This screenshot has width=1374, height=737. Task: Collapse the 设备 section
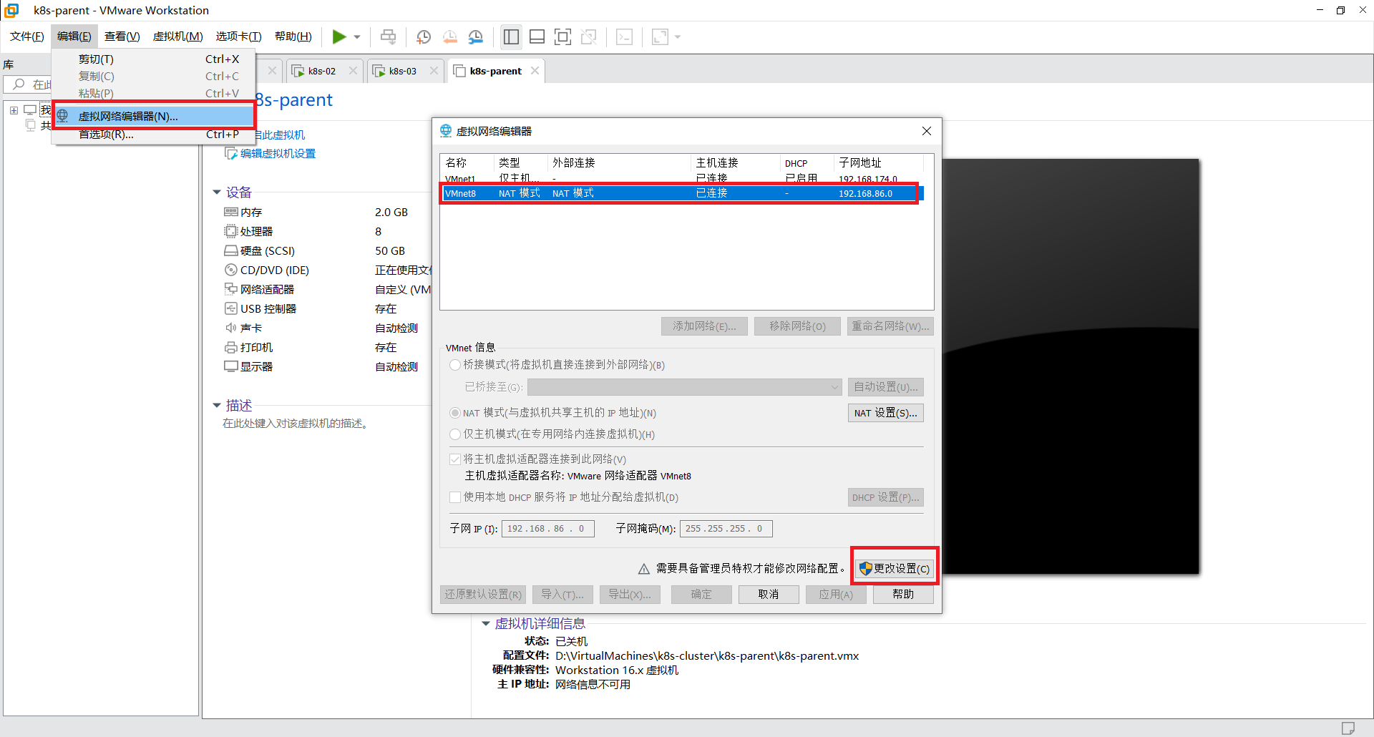point(217,192)
